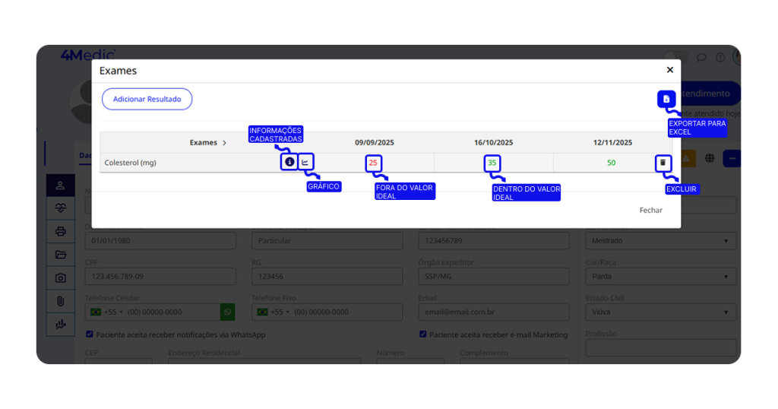The image size is (778, 409).
Task: Toggle e-mail Marketing acceptance checkbox
Action: point(422,334)
